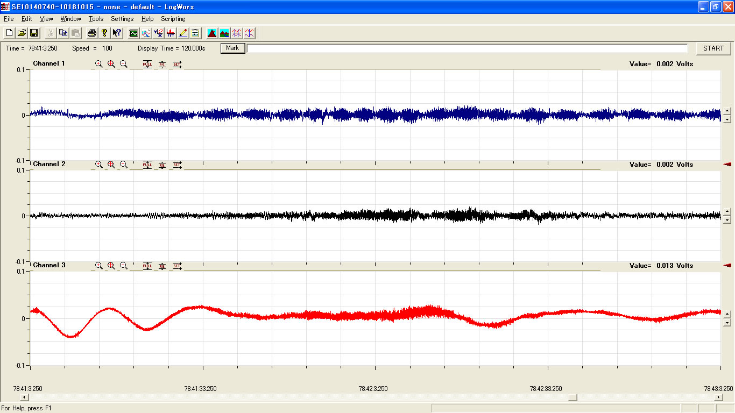Open the Tools menu

(x=96, y=19)
